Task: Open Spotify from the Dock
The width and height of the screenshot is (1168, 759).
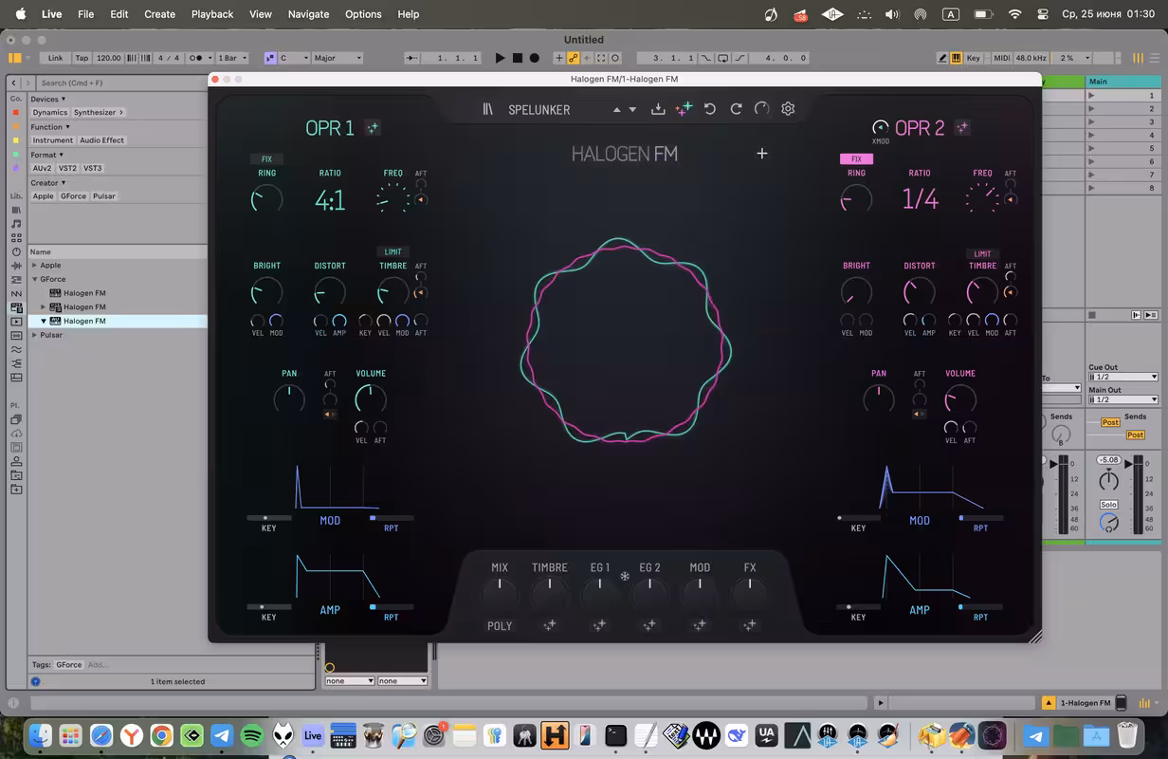Action: 252,735
